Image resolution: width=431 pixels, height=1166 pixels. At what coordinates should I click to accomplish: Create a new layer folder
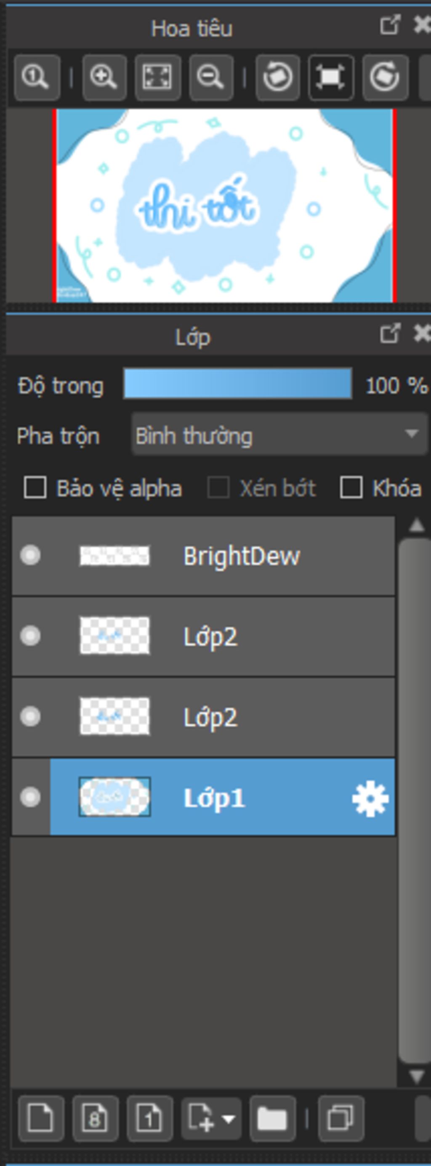coord(272,1118)
